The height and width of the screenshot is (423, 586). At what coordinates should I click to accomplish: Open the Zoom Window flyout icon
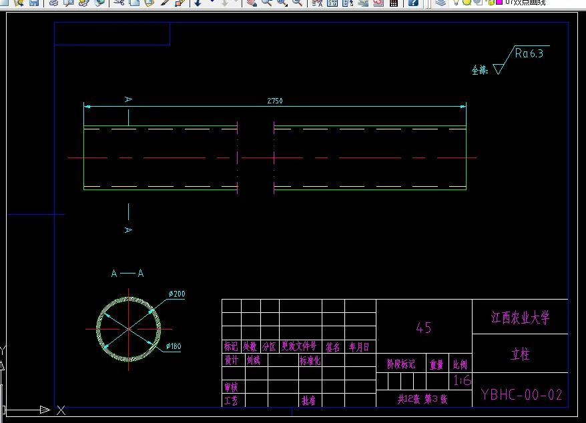pos(282,3)
